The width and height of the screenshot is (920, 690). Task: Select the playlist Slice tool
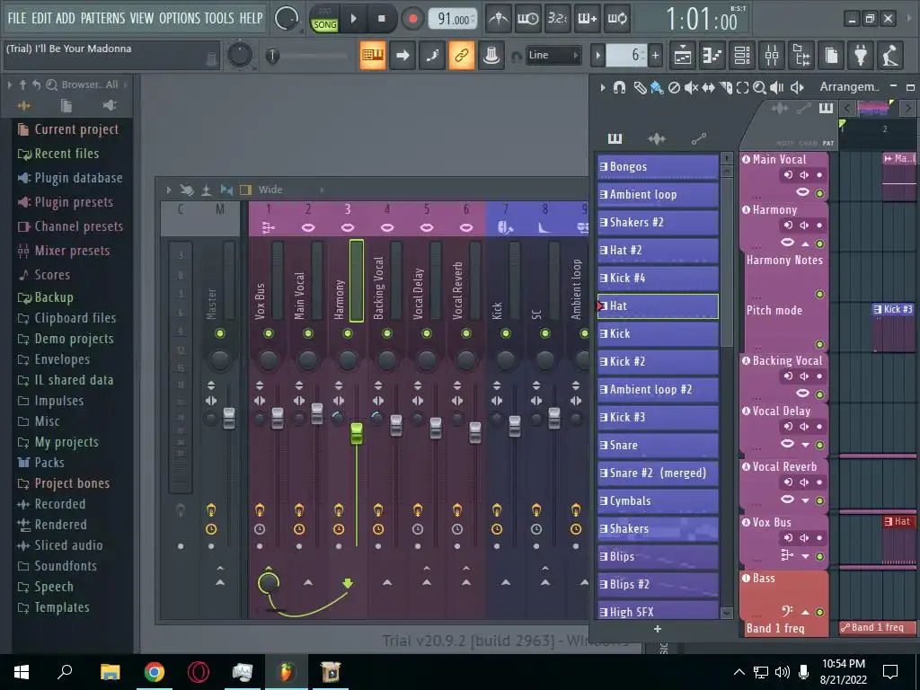726,87
